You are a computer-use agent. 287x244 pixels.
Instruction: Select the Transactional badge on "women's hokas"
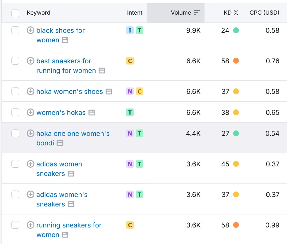[130, 112]
